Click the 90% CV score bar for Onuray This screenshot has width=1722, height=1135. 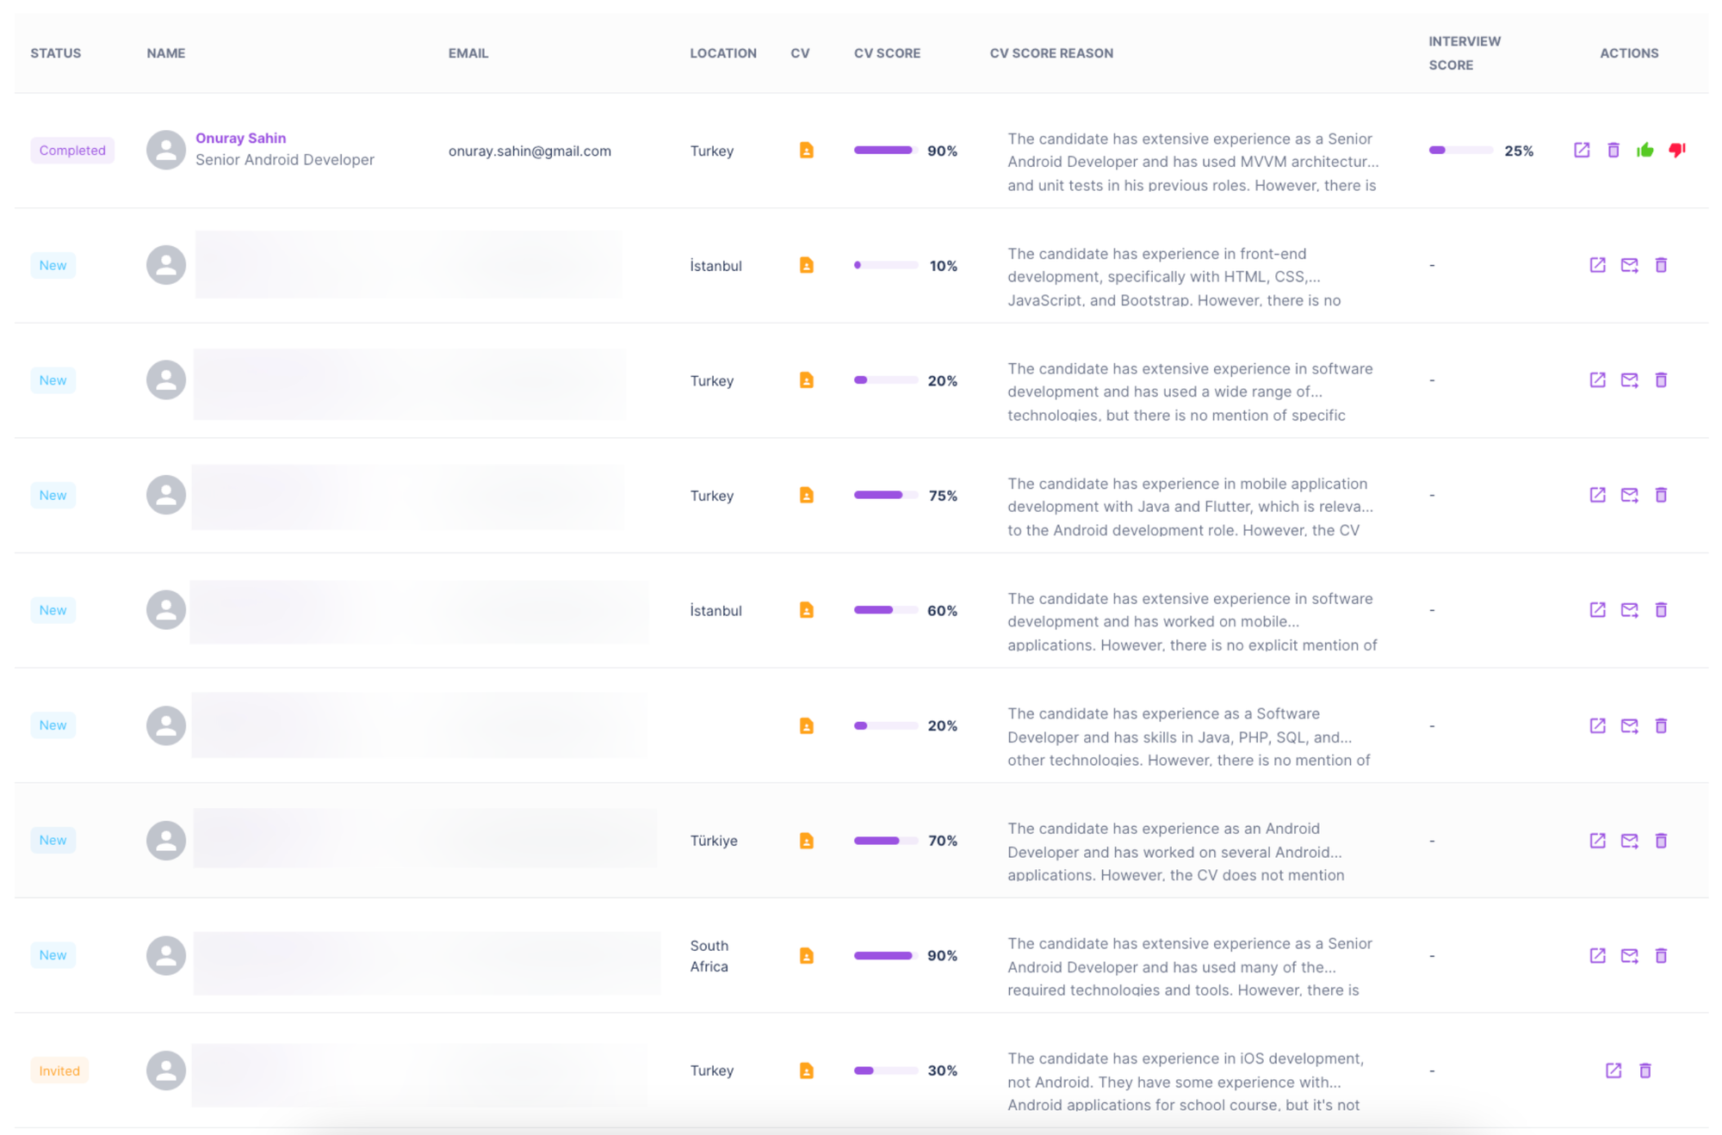pyautogui.click(x=884, y=151)
